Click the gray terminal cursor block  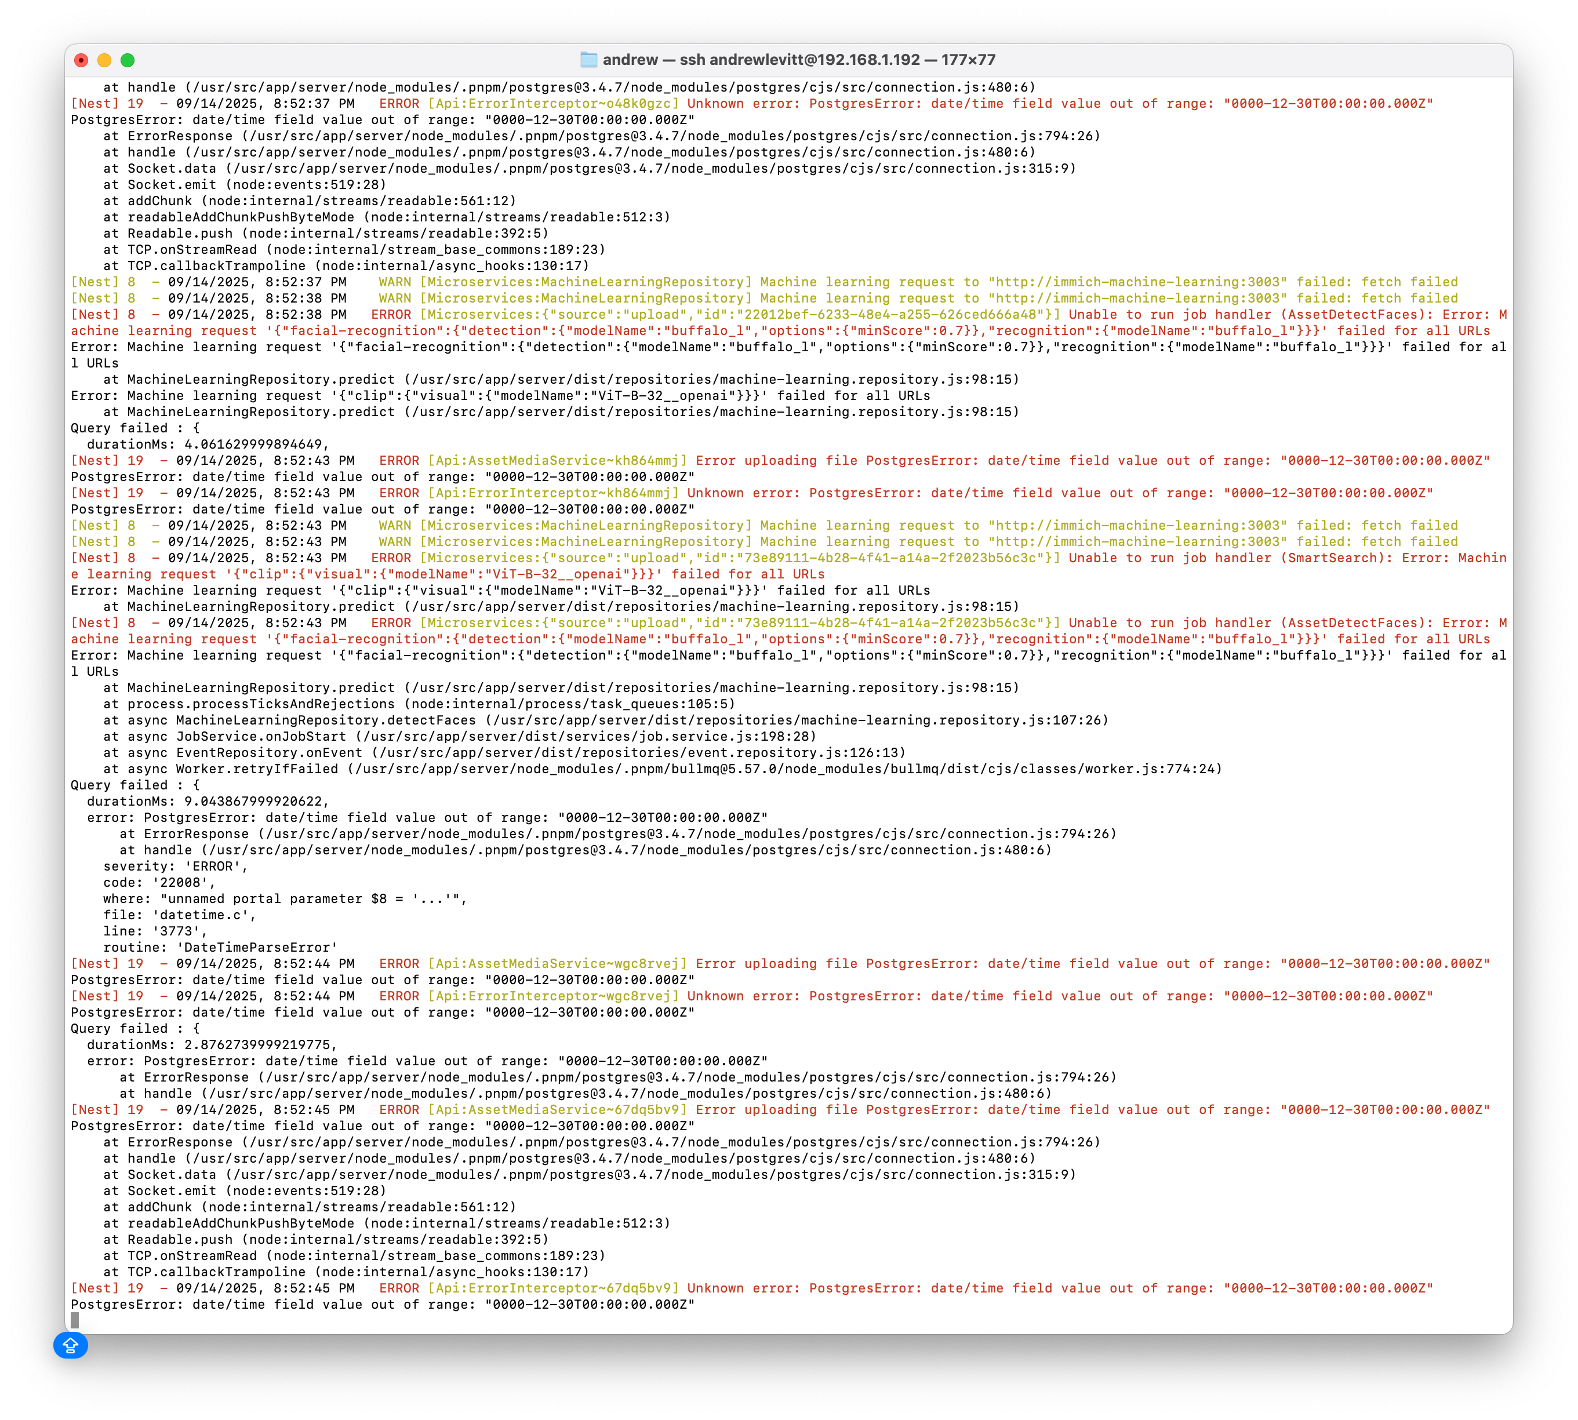click(75, 1320)
